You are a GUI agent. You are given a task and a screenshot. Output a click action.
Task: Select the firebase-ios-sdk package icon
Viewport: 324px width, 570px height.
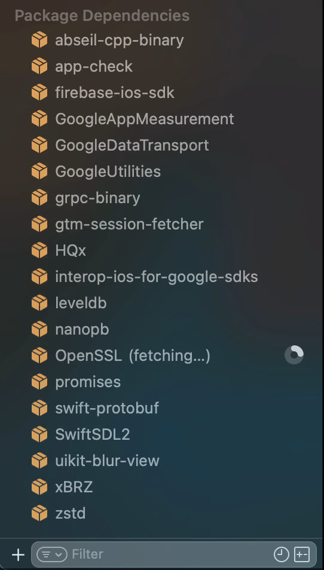point(39,93)
